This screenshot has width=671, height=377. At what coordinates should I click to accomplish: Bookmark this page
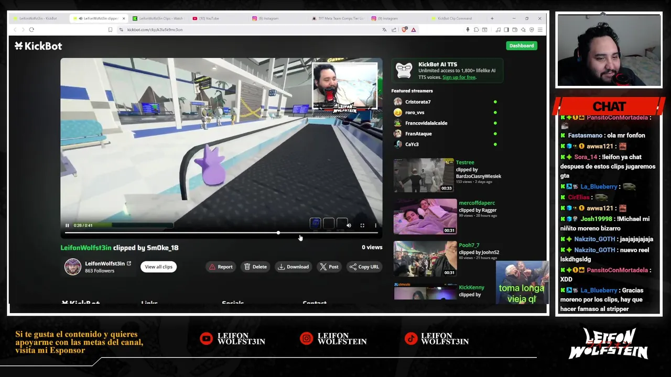(110, 30)
